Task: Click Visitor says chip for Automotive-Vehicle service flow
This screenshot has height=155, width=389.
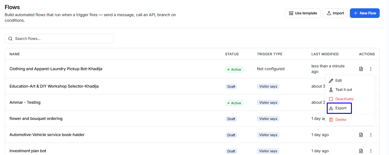Action: click(268, 135)
